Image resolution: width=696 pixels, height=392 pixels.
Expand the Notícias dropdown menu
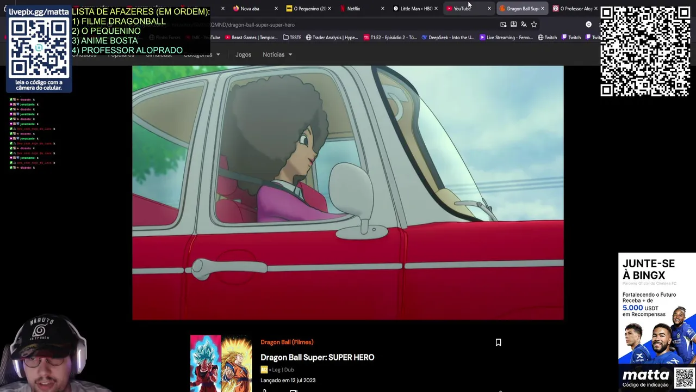tap(277, 54)
